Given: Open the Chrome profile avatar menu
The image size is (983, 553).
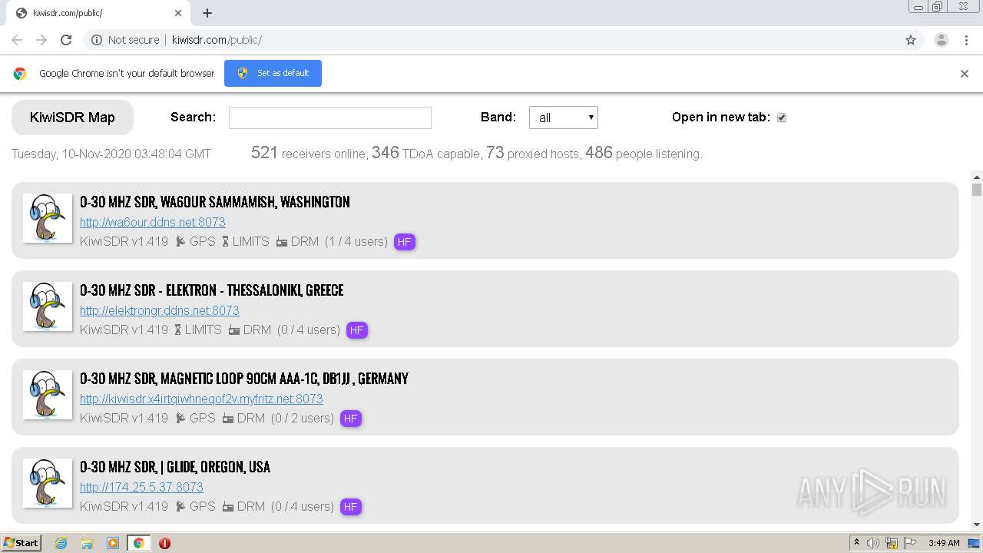Looking at the screenshot, I should click(x=941, y=40).
